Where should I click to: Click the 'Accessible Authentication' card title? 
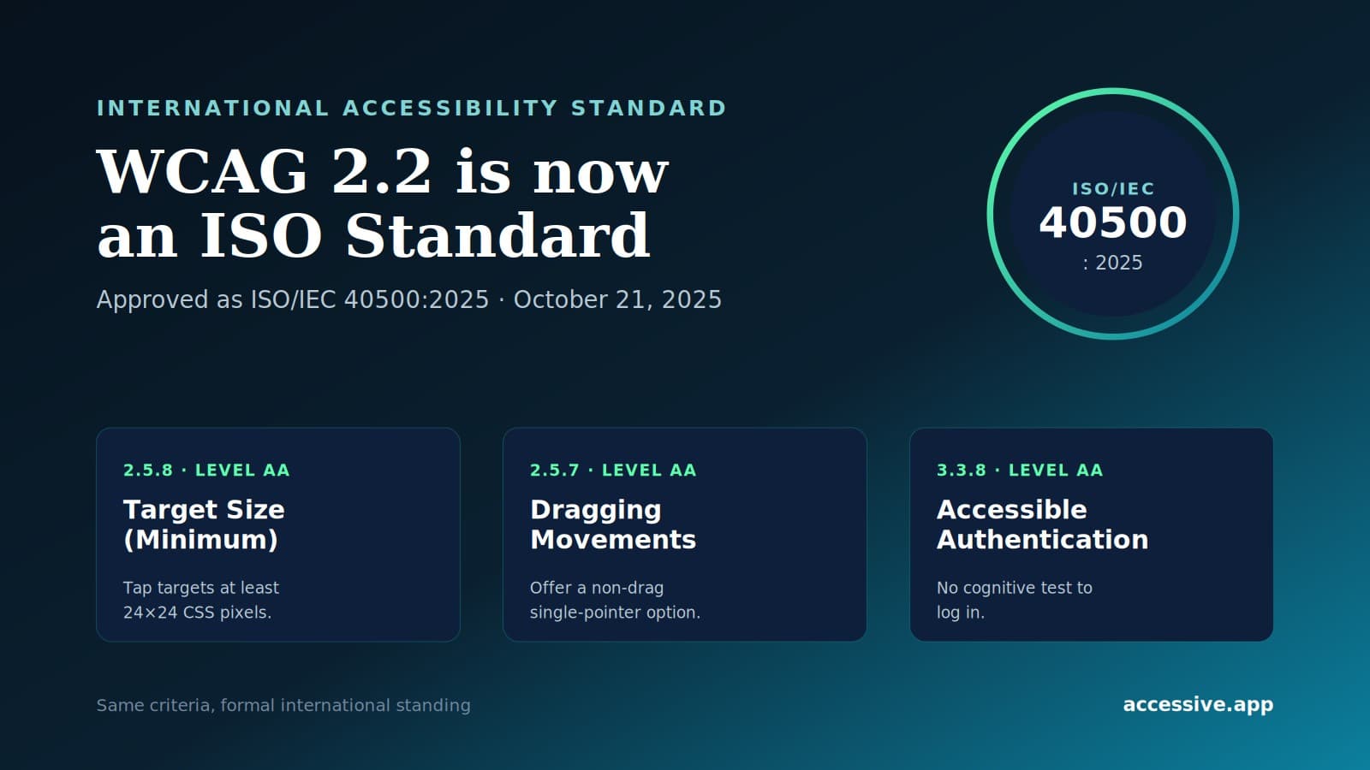coord(1042,524)
